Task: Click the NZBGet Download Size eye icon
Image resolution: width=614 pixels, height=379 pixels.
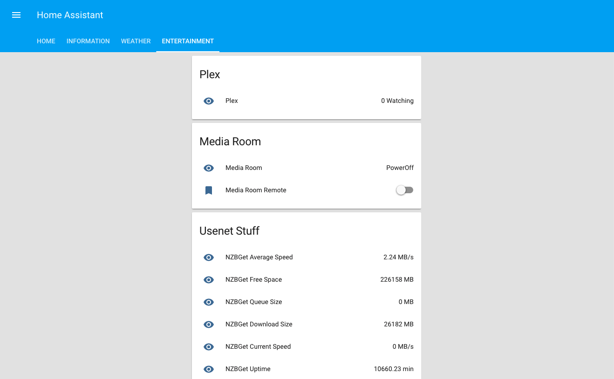Action: tap(209, 325)
